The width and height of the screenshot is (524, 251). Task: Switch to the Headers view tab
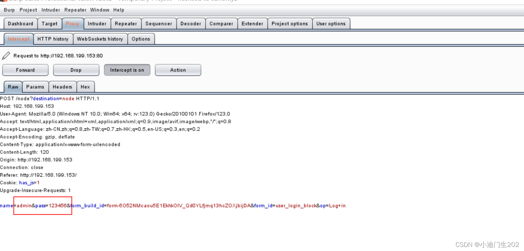(x=62, y=87)
